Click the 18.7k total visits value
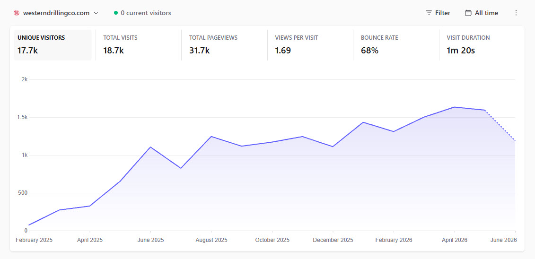 (x=113, y=51)
